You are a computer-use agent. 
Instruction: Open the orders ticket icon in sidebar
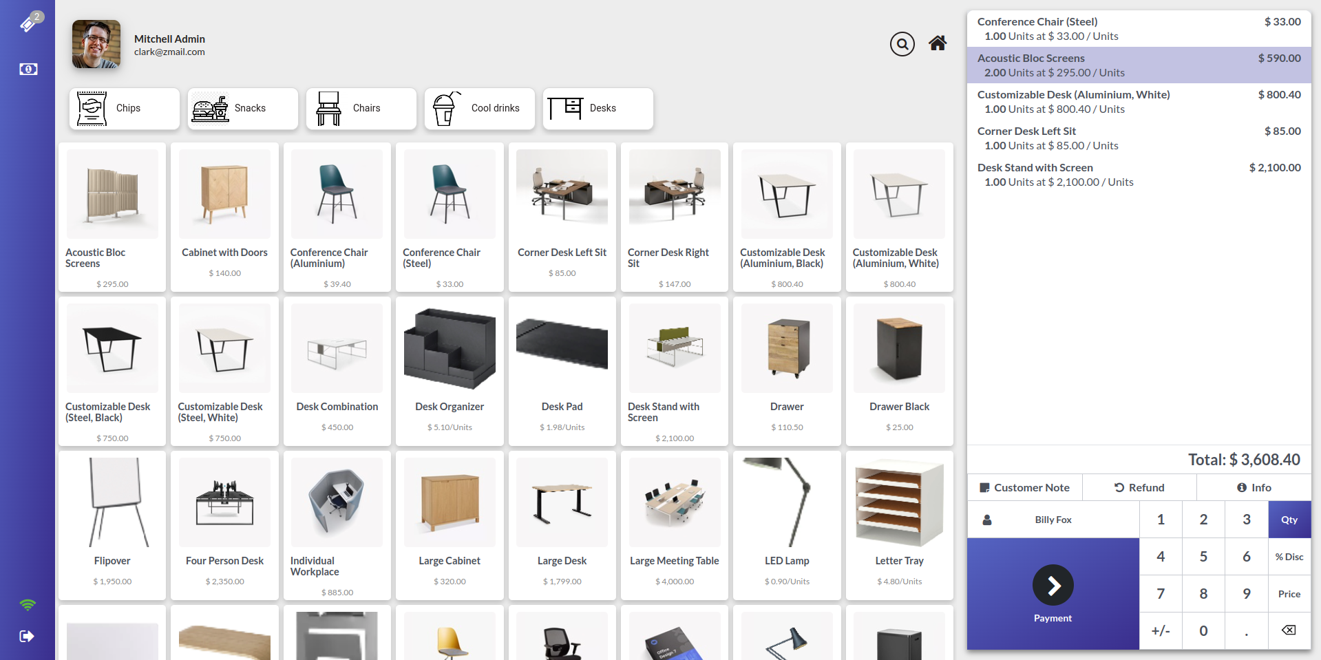28,23
